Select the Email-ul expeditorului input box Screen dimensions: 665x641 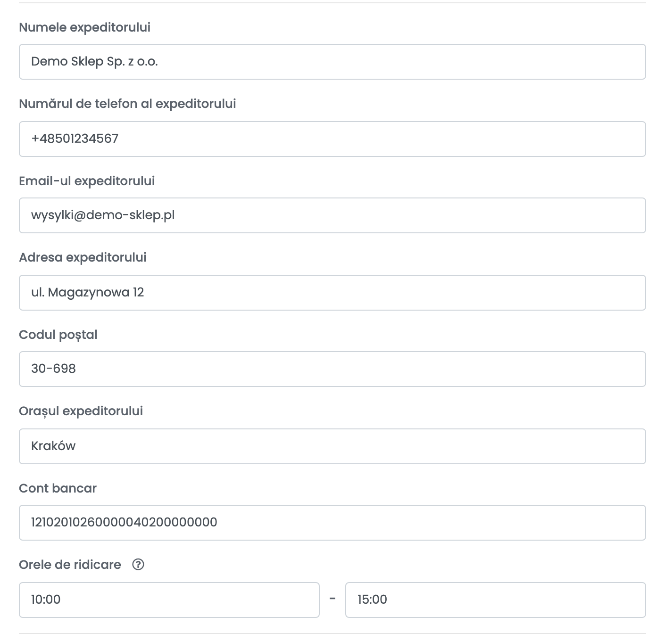[332, 215]
